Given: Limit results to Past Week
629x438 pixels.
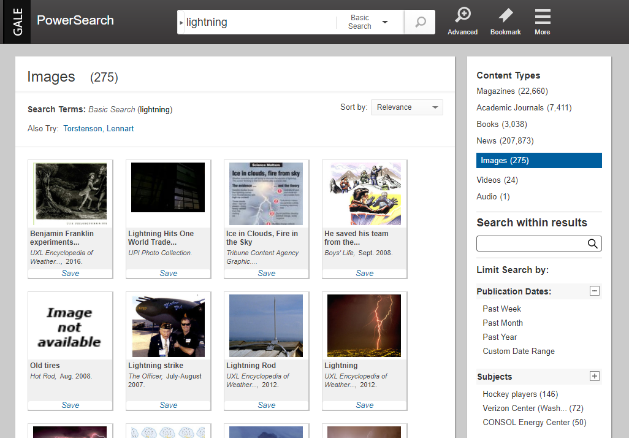Looking at the screenshot, I should click(501, 309).
